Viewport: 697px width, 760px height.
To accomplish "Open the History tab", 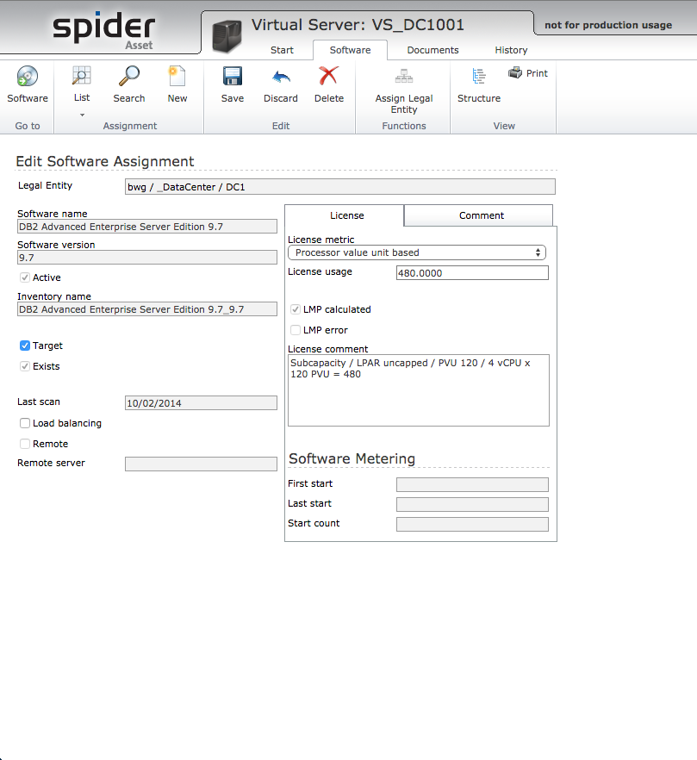I will (x=511, y=50).
